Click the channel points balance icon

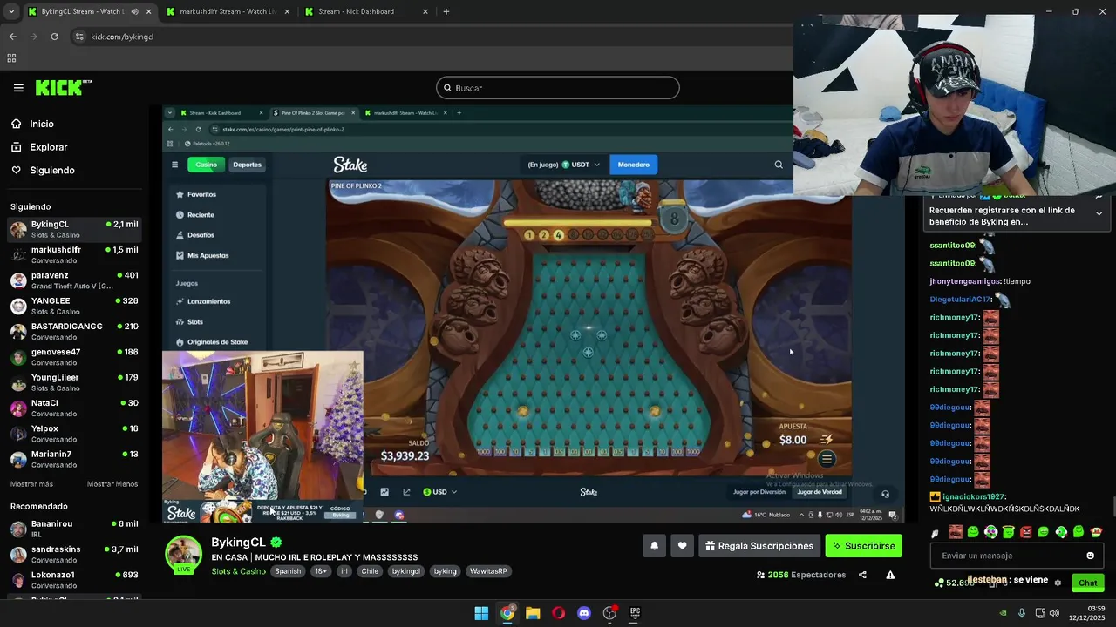(x=939, y=583)
